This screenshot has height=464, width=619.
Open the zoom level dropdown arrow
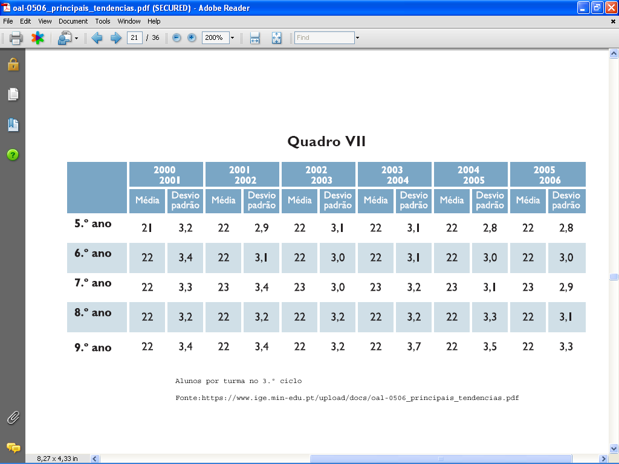point(233,38)
